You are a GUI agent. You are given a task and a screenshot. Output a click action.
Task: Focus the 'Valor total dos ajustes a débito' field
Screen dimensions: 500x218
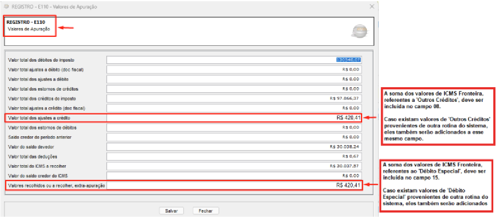tap(234, 79)
